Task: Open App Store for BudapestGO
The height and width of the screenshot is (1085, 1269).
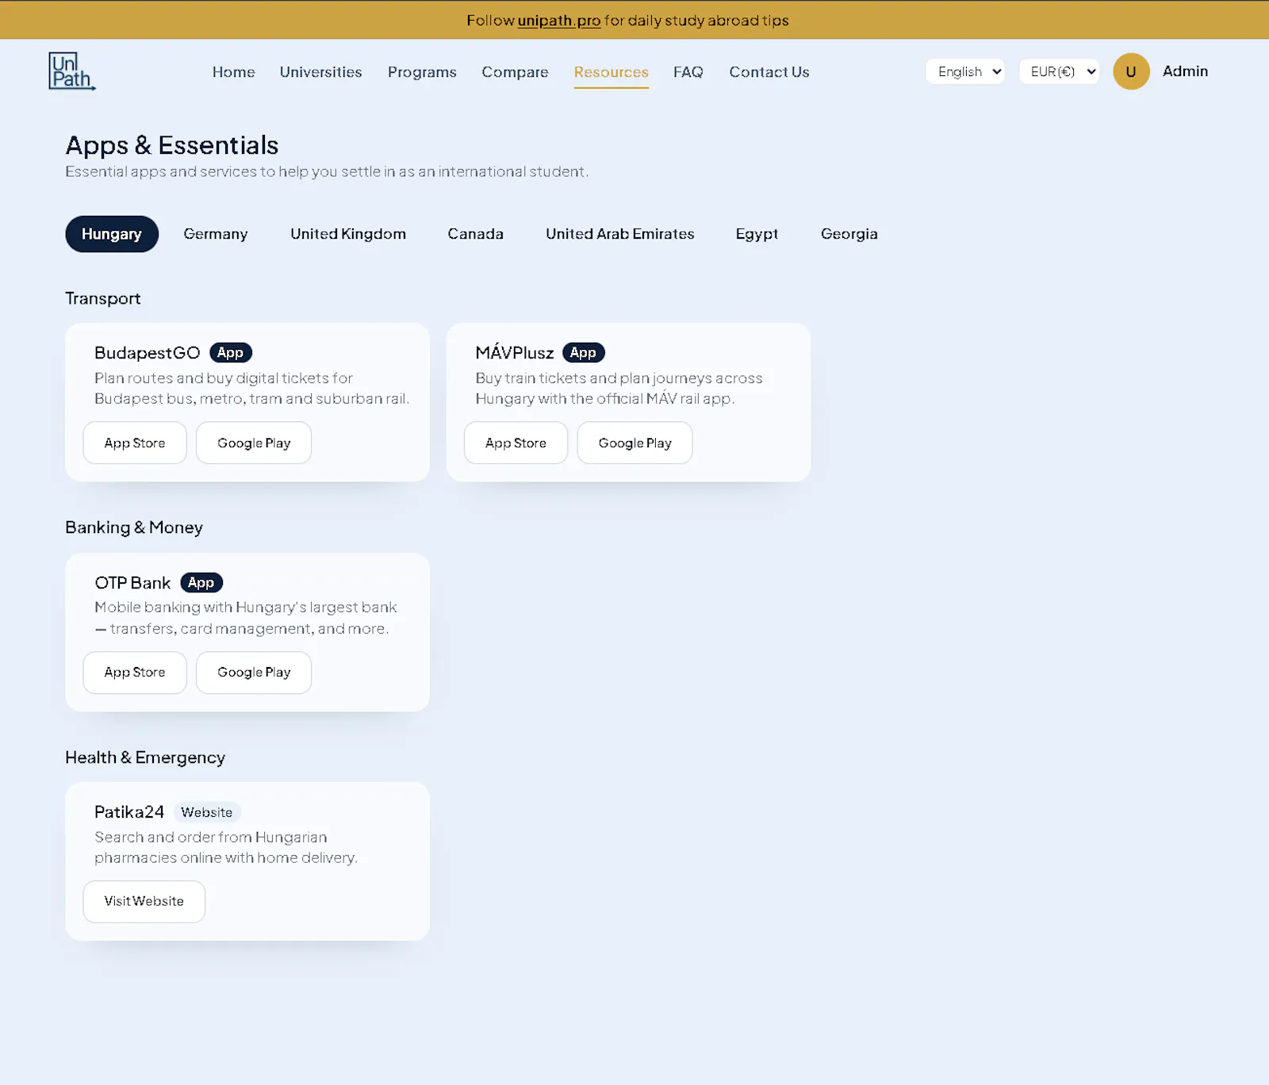Action: [135, 443]
